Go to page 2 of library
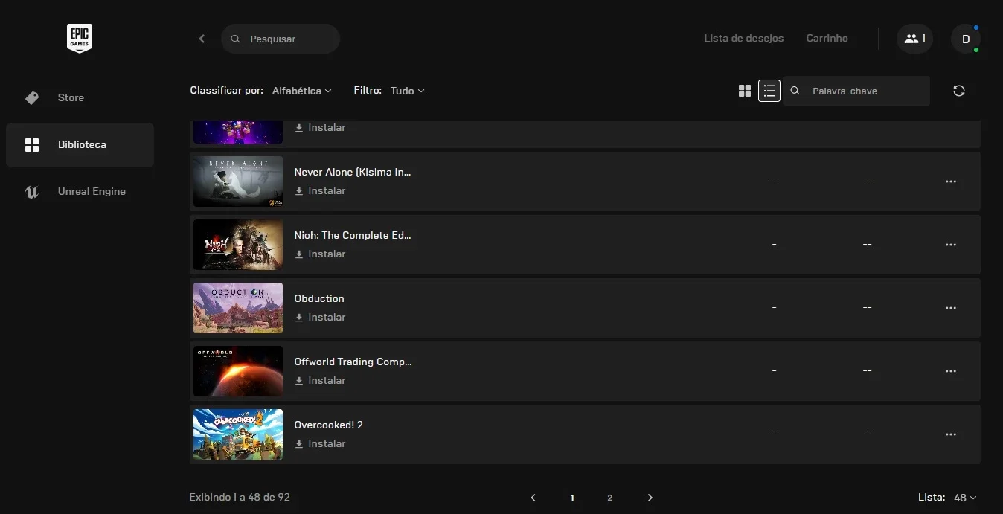The height and width of the screenshot is (514, 1003). [x=609, y=498]
